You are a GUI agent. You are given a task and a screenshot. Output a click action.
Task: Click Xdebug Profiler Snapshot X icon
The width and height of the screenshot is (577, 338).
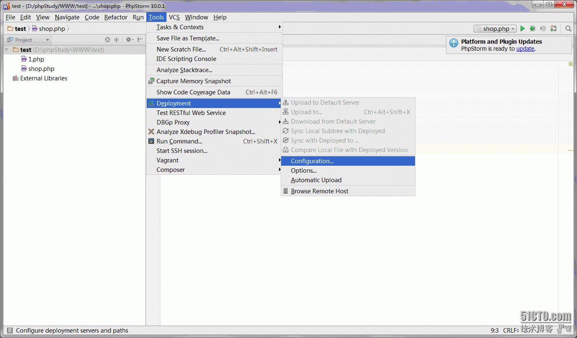pos(151,131)
